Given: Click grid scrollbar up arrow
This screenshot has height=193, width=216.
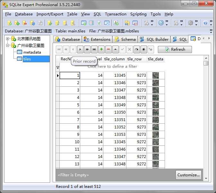Looking at the screenshot, I should coord(206,58).
